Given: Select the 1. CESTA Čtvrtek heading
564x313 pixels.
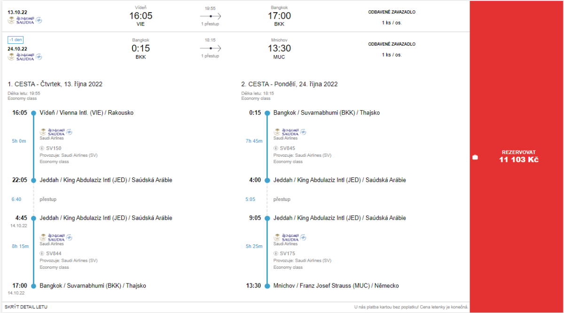Looking at the screenshot, I should [55, 84].
